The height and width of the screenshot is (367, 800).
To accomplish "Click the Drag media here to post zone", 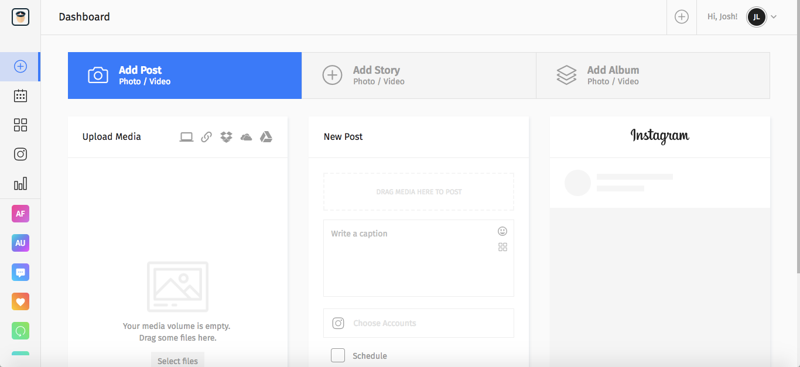I will 419,192.
